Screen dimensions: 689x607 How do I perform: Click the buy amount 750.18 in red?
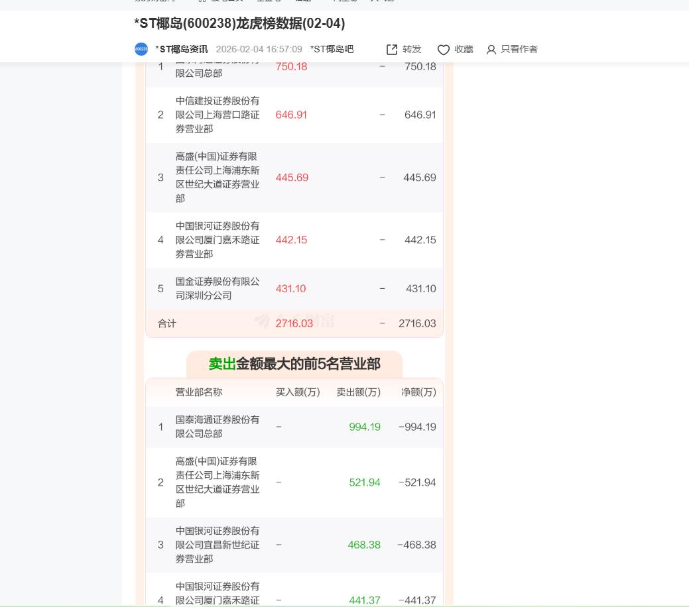point(291,67)
